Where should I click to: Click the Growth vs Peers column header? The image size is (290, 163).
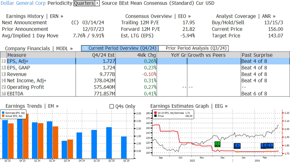click(214, 55)
